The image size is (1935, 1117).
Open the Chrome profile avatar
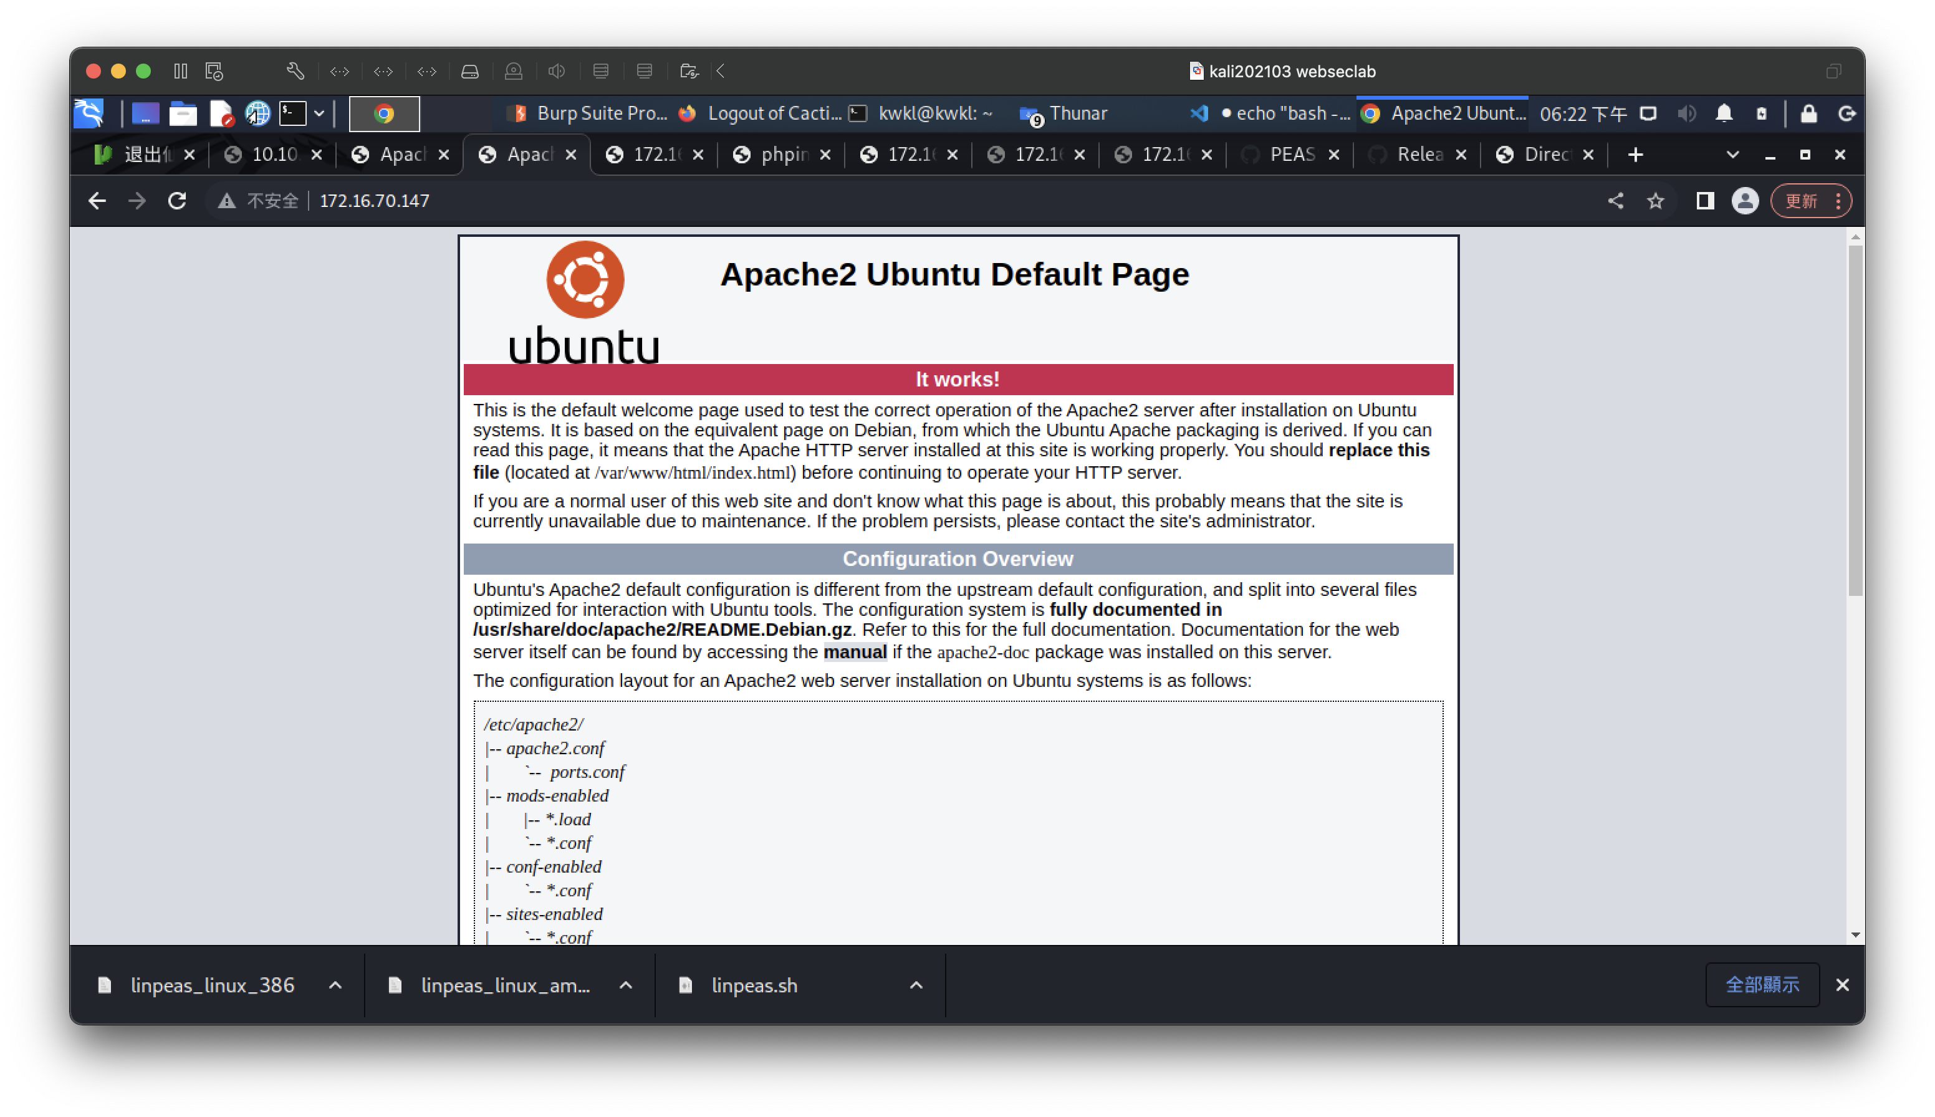click(1745, 201)
